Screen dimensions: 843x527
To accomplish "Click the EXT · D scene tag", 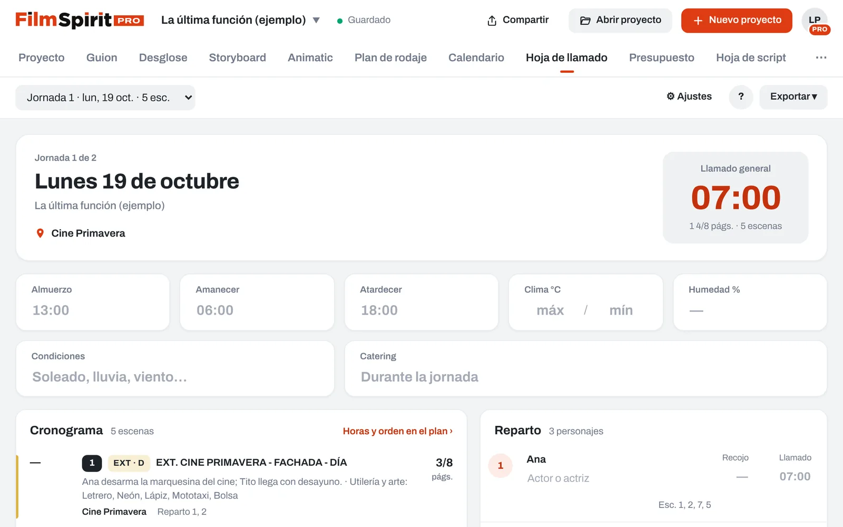I will (x=129, y=463).
